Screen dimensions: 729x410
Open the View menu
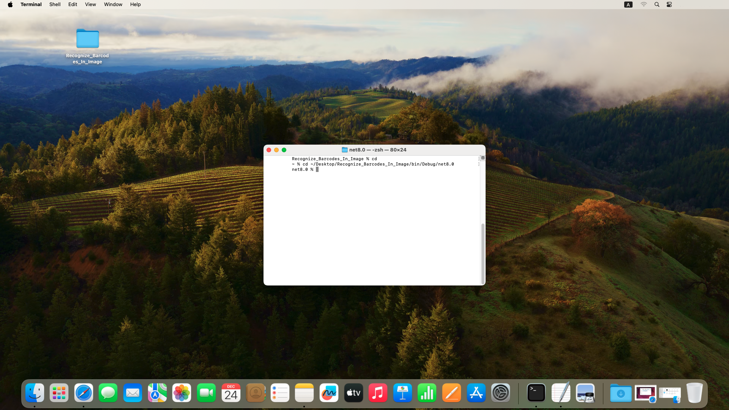pos(90,5)
